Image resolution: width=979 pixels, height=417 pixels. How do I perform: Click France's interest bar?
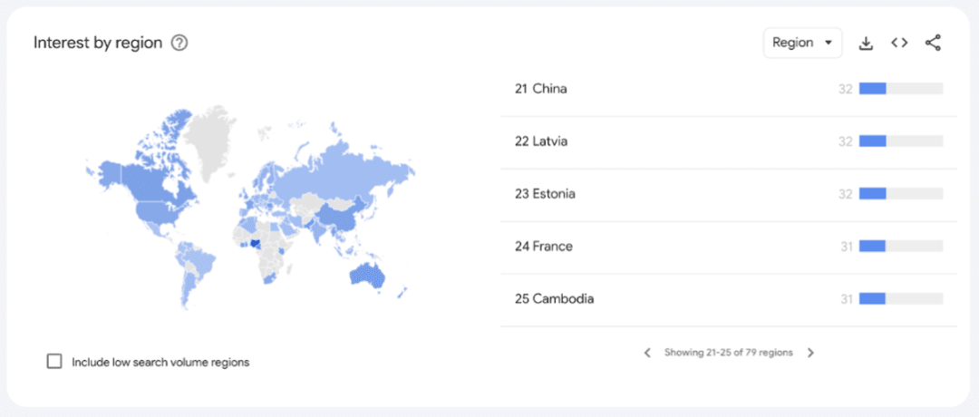coord(900,247)
